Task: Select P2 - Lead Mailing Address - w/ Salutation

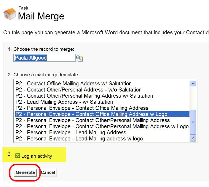Action: click(102, 102)
